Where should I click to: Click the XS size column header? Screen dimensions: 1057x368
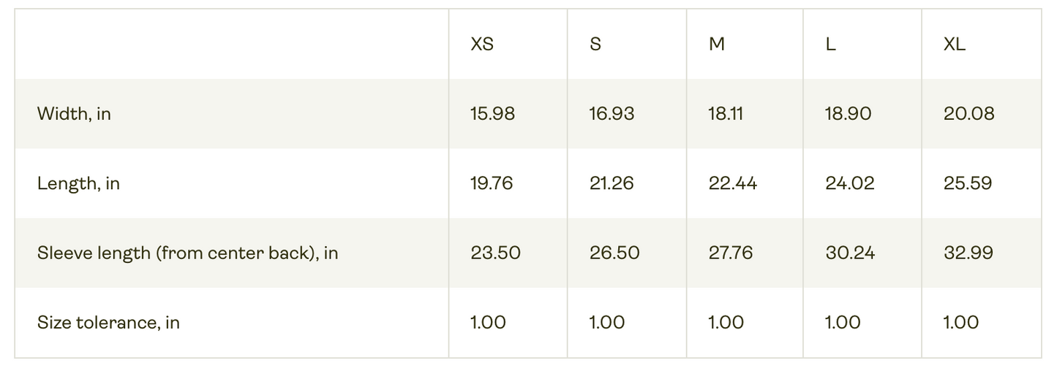tap(482, 45)
